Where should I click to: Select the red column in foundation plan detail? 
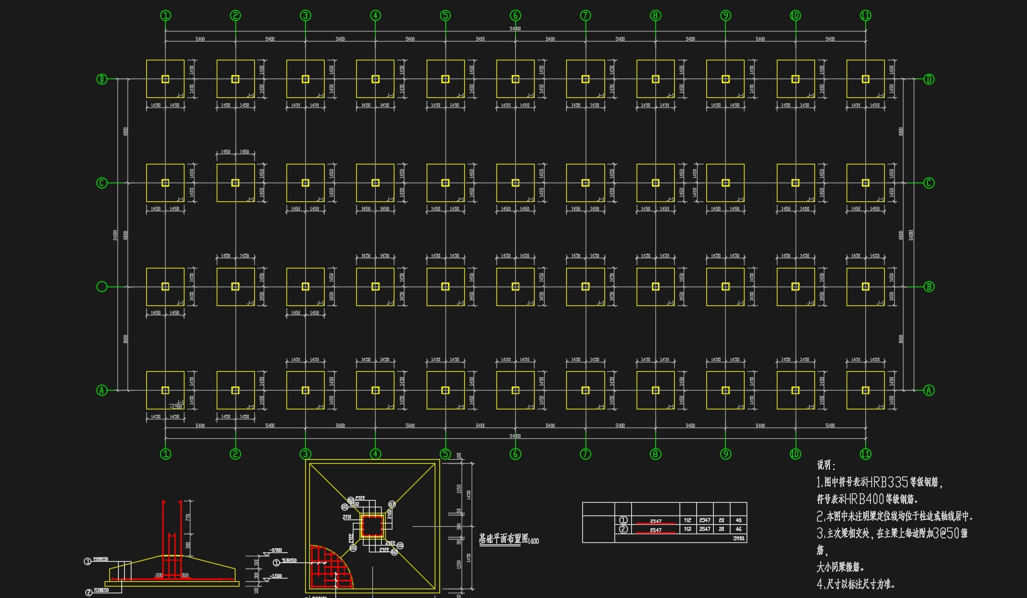pos(372,526)
